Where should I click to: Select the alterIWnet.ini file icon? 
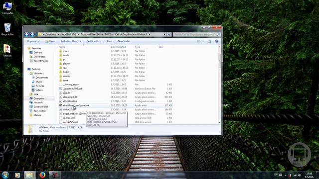[60, 101]
